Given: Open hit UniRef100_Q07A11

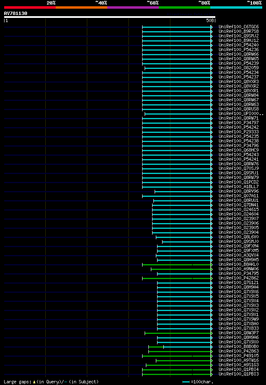Looking at the screenshot, I should tap(239, 196).
